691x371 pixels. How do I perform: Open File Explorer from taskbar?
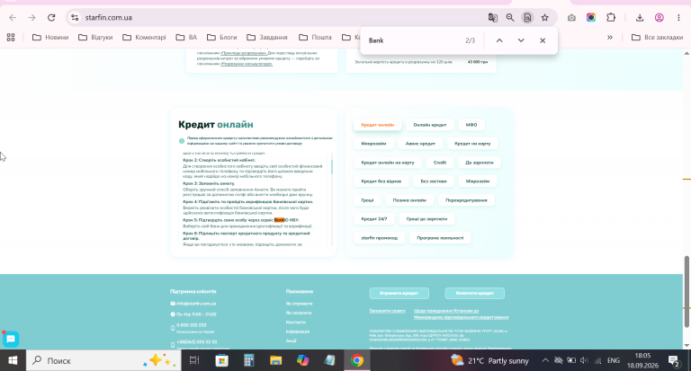pos(276,360)
